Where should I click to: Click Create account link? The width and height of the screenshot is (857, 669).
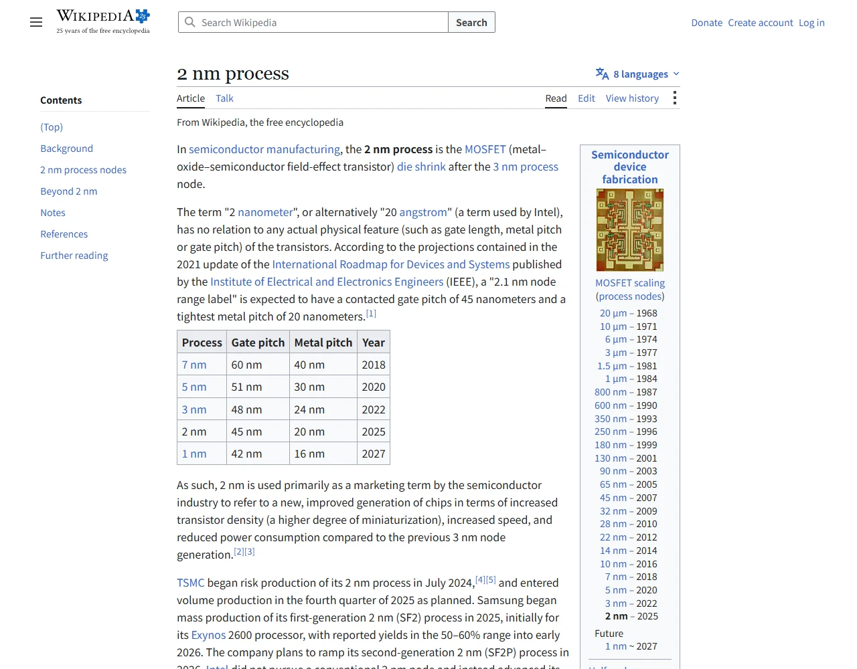(x=761, y=23)
